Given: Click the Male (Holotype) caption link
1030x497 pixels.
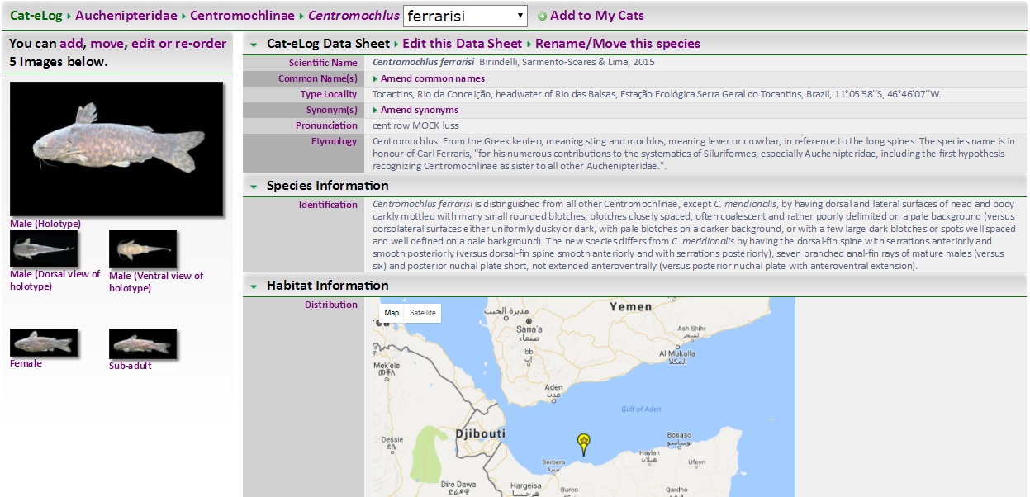Looking at the screenshot, I should (x=45, y=224).
